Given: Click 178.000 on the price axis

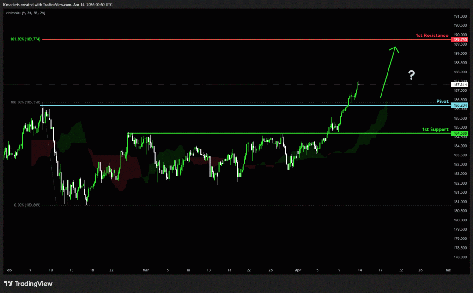Looking at the screenshot, I should pos(460,257).
